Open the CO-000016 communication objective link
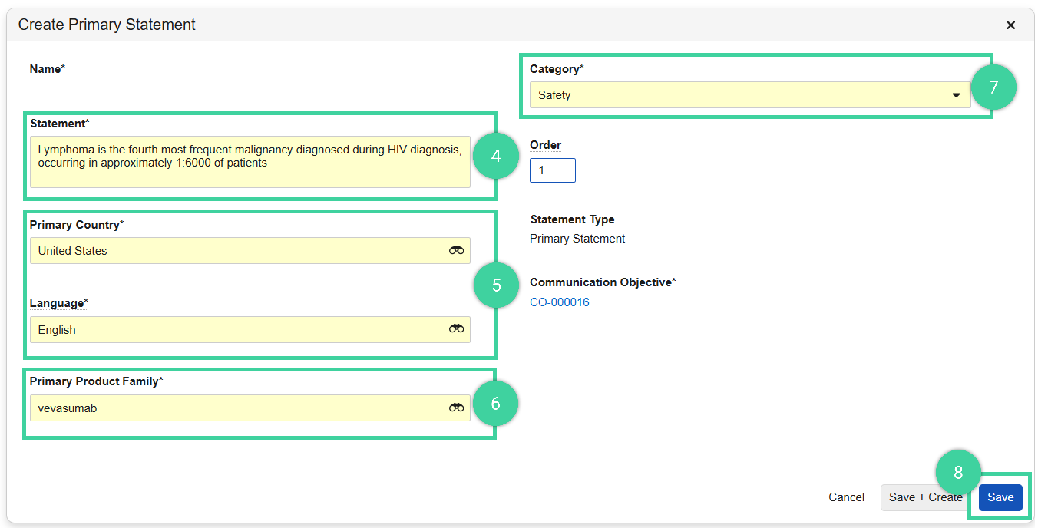The width and height of the screenshot is (1038, 528). pyautogui.click(x=560, y=302)
